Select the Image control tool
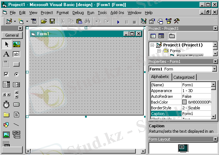 pyautogui.click(x=6, y=135)
